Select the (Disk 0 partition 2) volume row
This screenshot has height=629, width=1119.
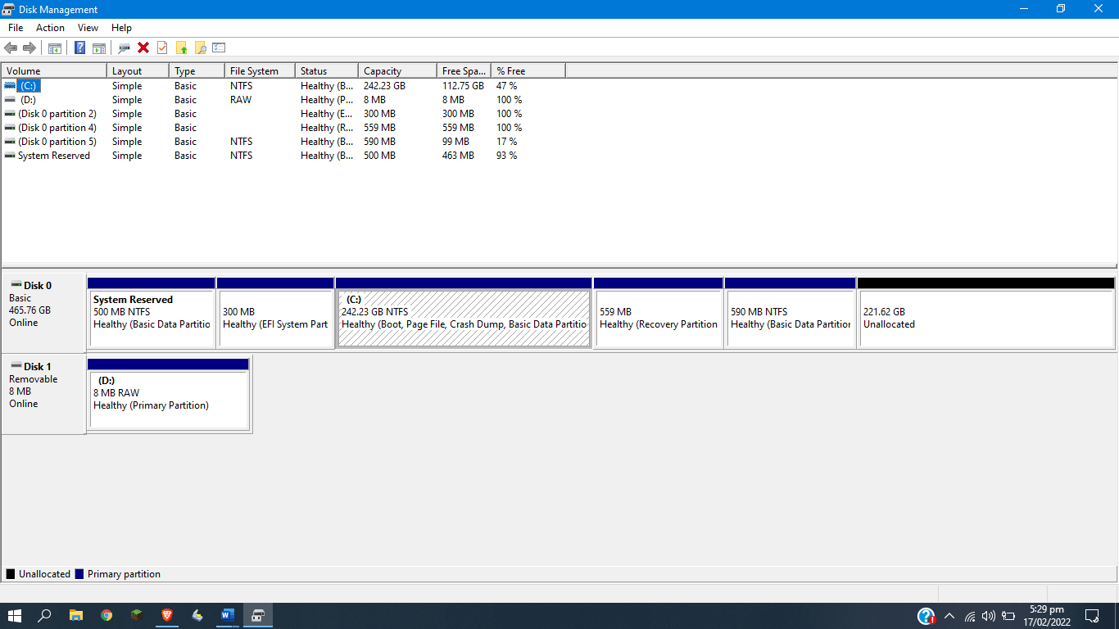pos(283,114)
